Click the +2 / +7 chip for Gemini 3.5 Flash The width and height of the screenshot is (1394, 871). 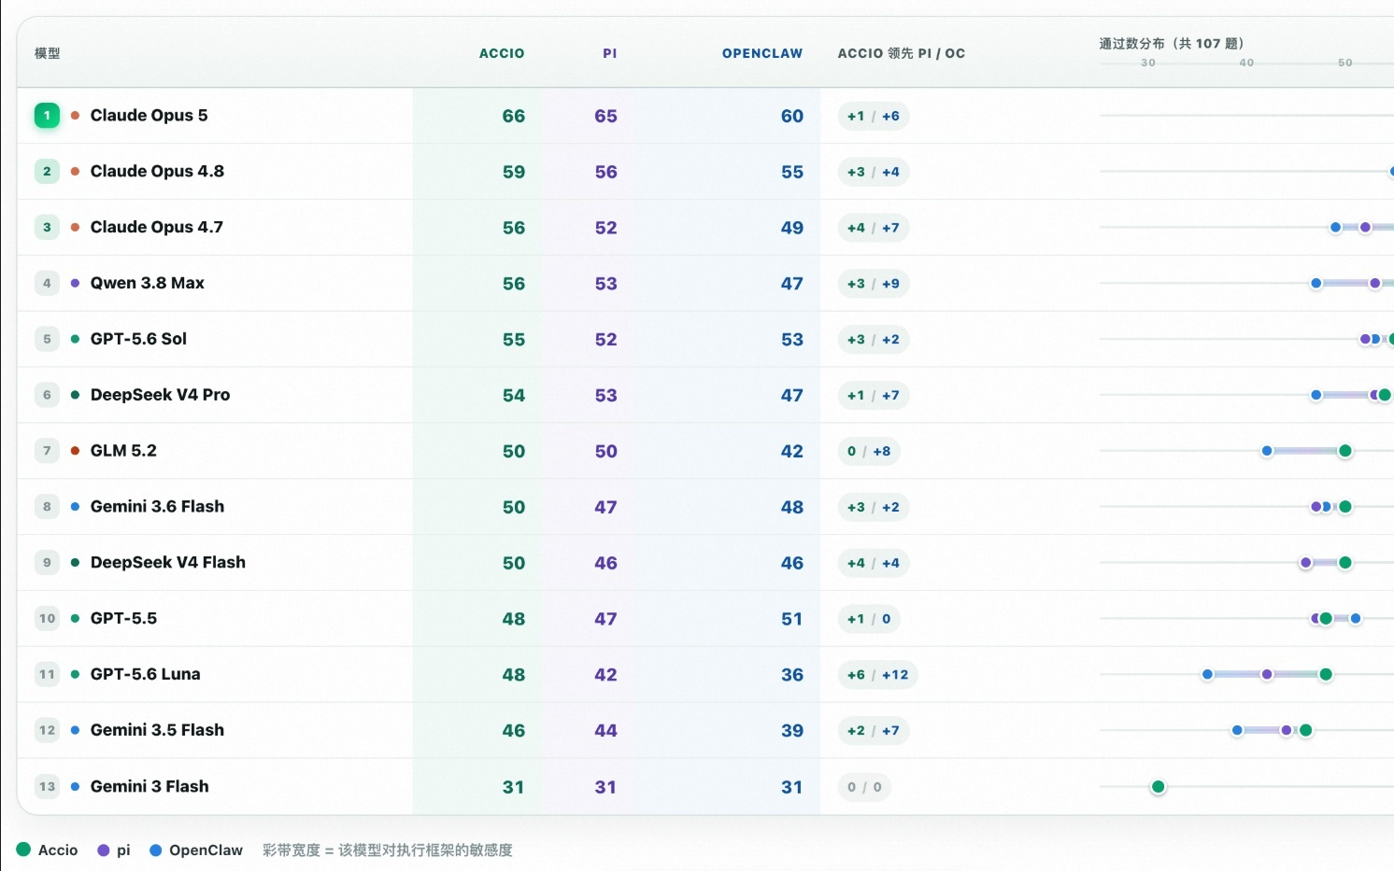pos(874,731)
